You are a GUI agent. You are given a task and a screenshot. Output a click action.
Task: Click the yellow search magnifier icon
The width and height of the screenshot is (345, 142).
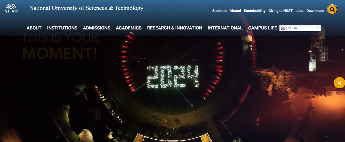point(332,10)
